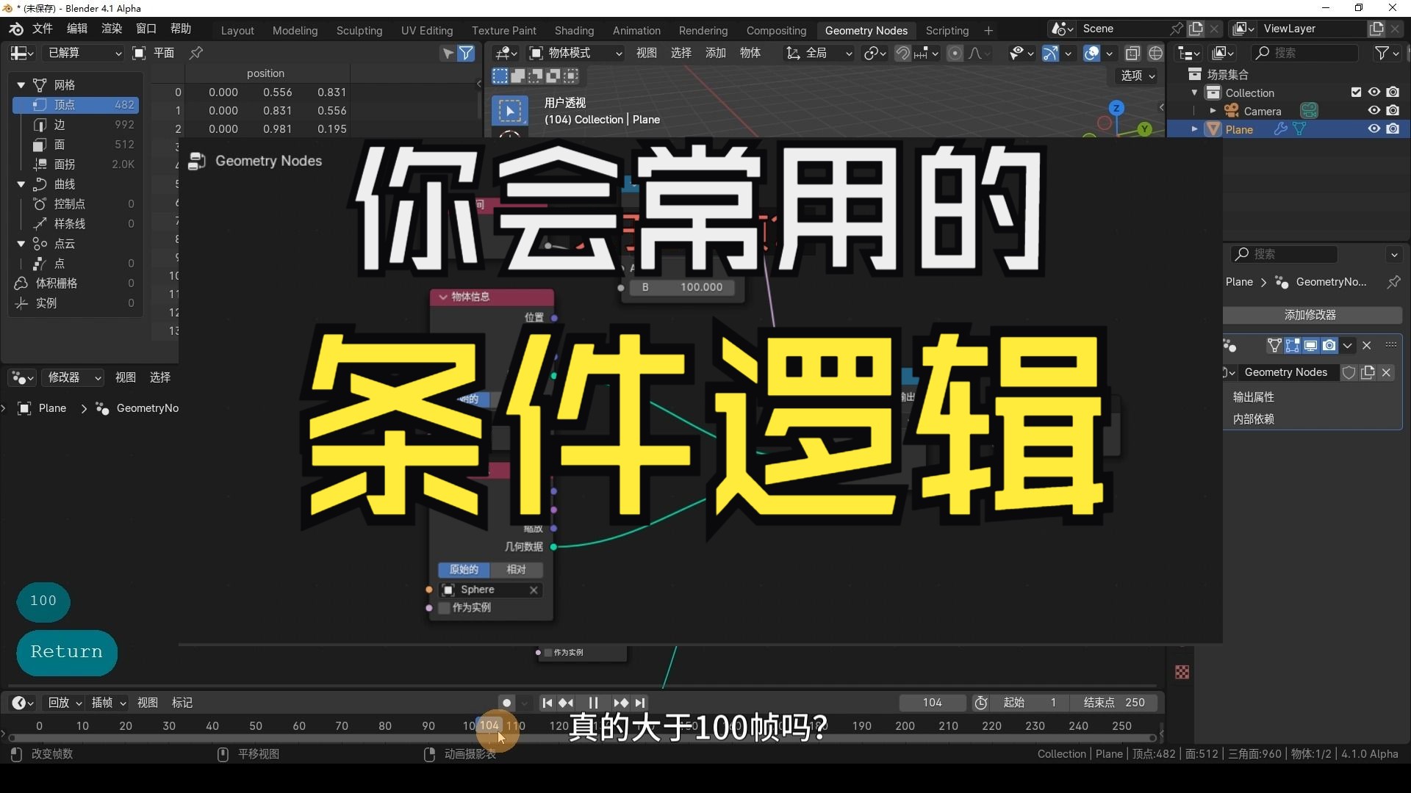Viewport: 1411px width, 793px height.
Task: Click spreadsheet filter funnel icon
Action: point(466,53)
